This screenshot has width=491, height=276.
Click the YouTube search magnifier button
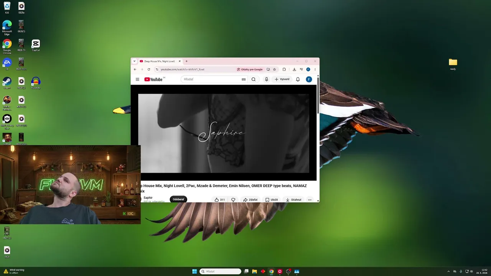[x=254, y=79]
